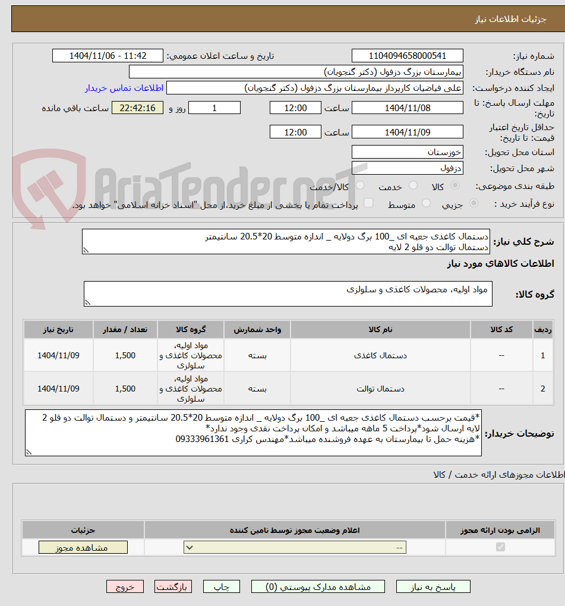Click the پاسخ به نیاز button
Image resolution: width=565 pixels, height=606 pixels.
433,586
